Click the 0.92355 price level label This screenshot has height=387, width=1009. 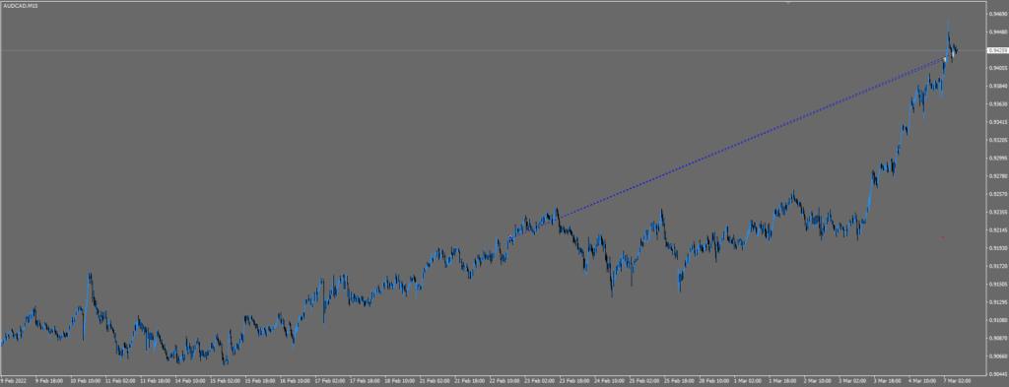click(999, 212)
